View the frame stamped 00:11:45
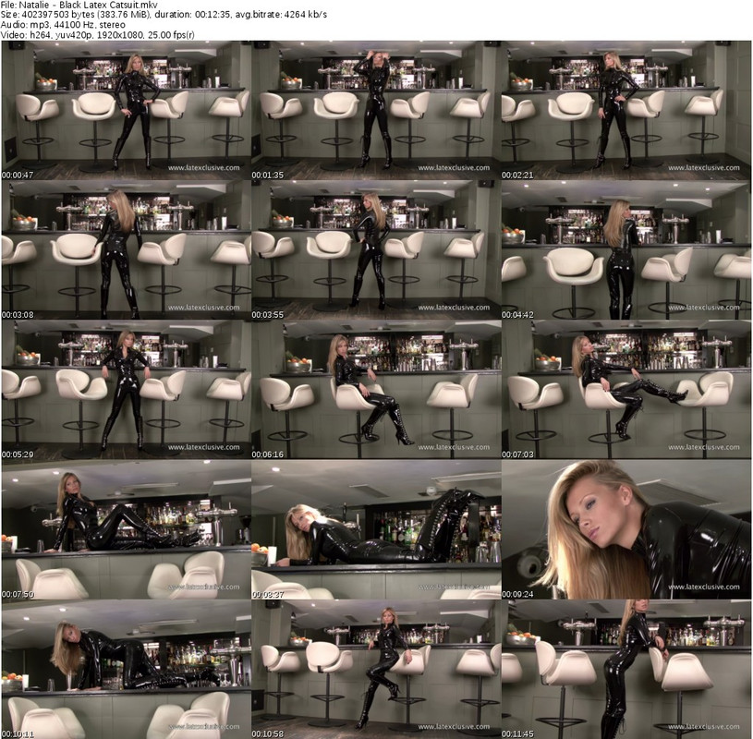This screenshot has height=739, width=753. coord(626,670)
